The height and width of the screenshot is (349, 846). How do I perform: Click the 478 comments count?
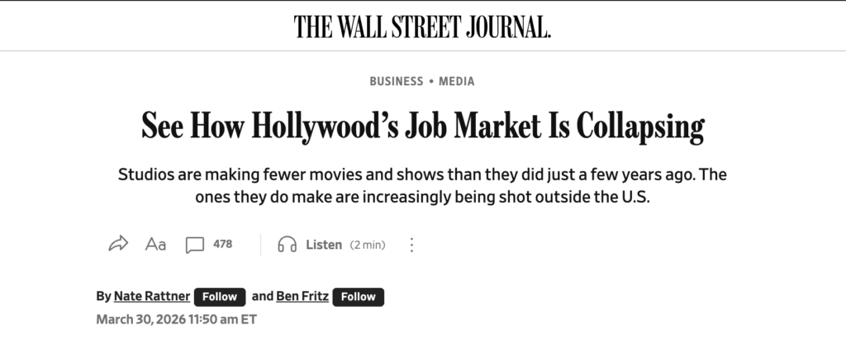click(x=222, y=244)
